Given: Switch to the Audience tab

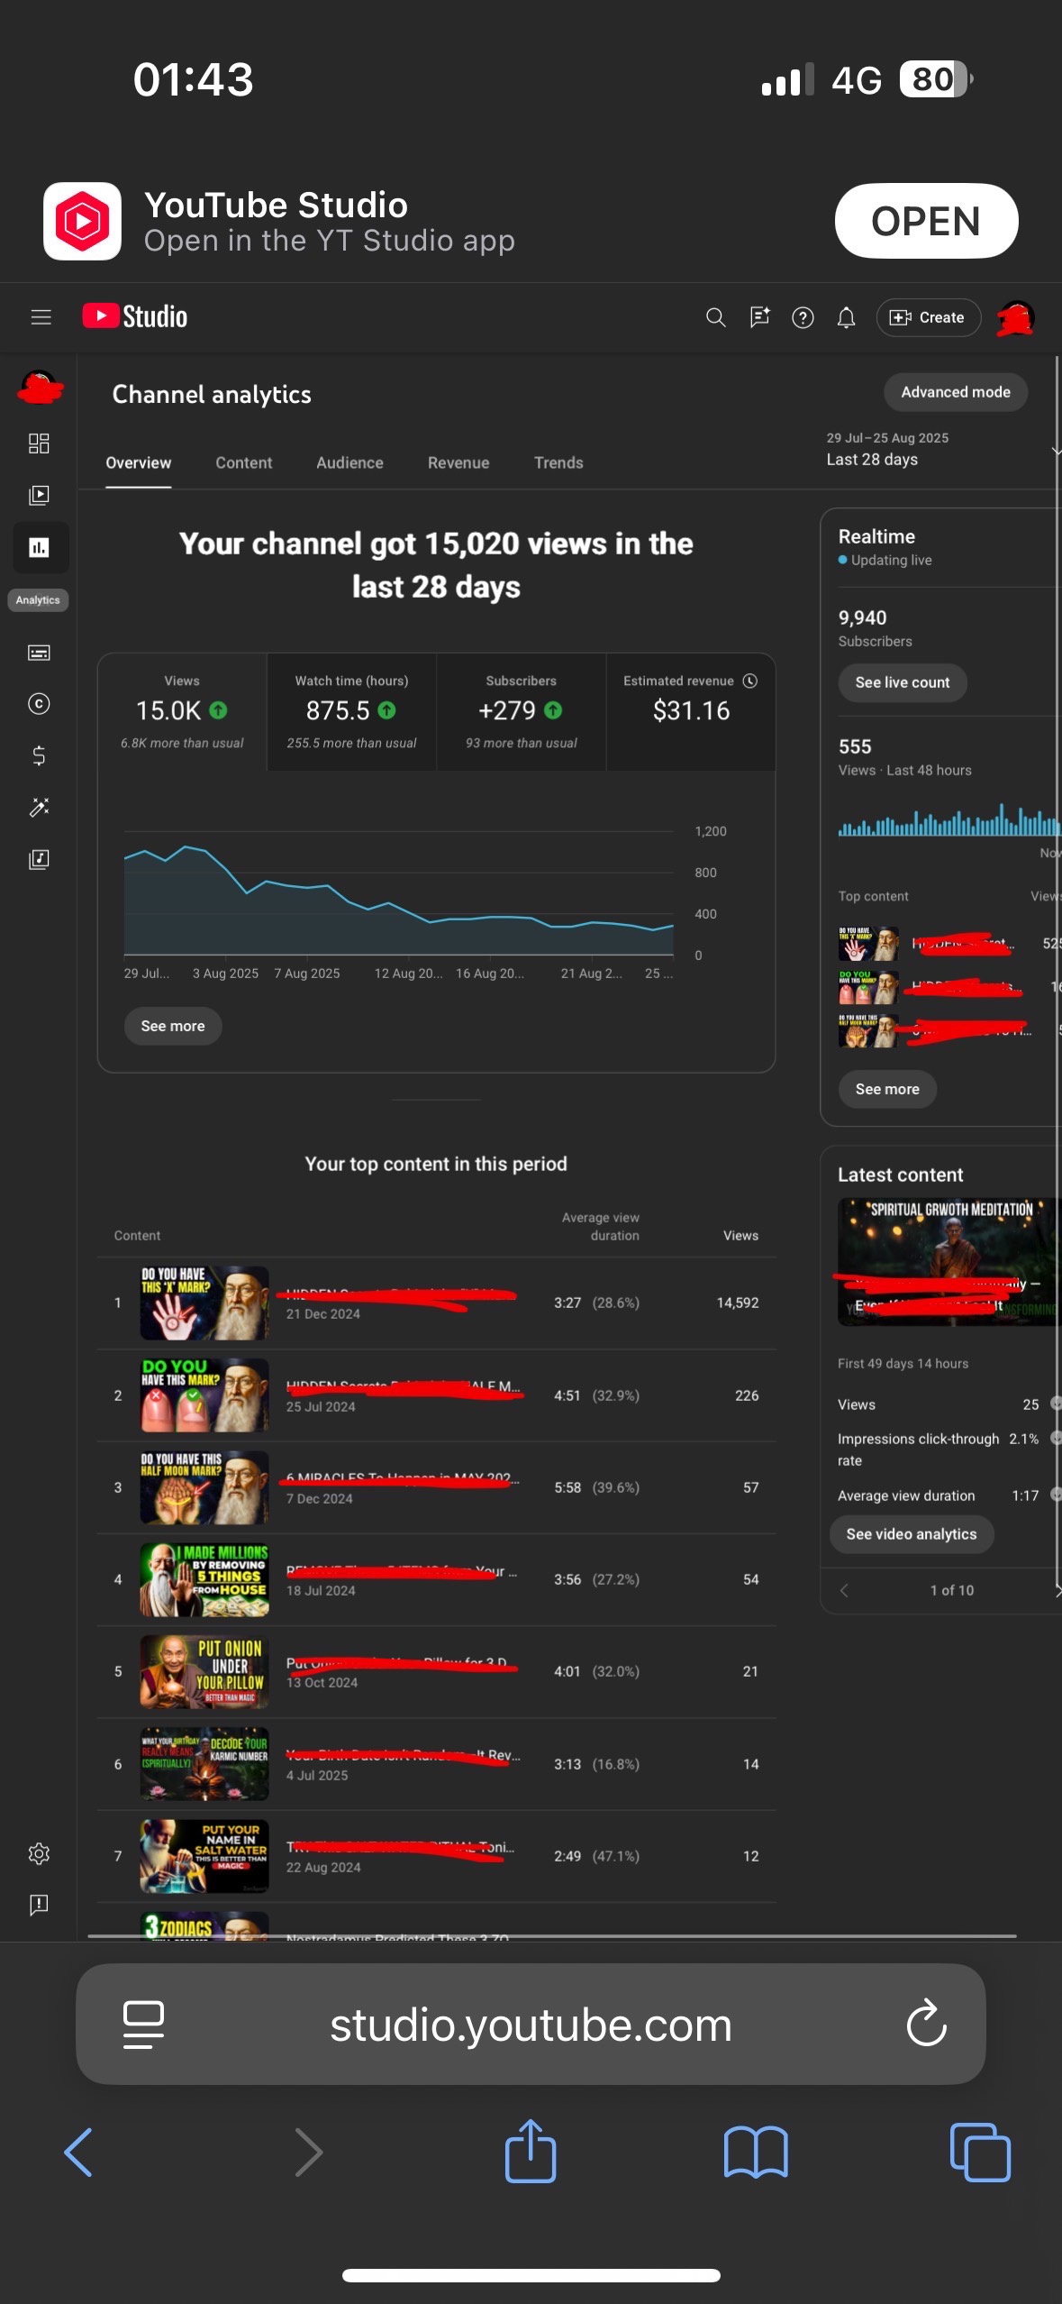Looking at the screenshot, I should point(349,462).
